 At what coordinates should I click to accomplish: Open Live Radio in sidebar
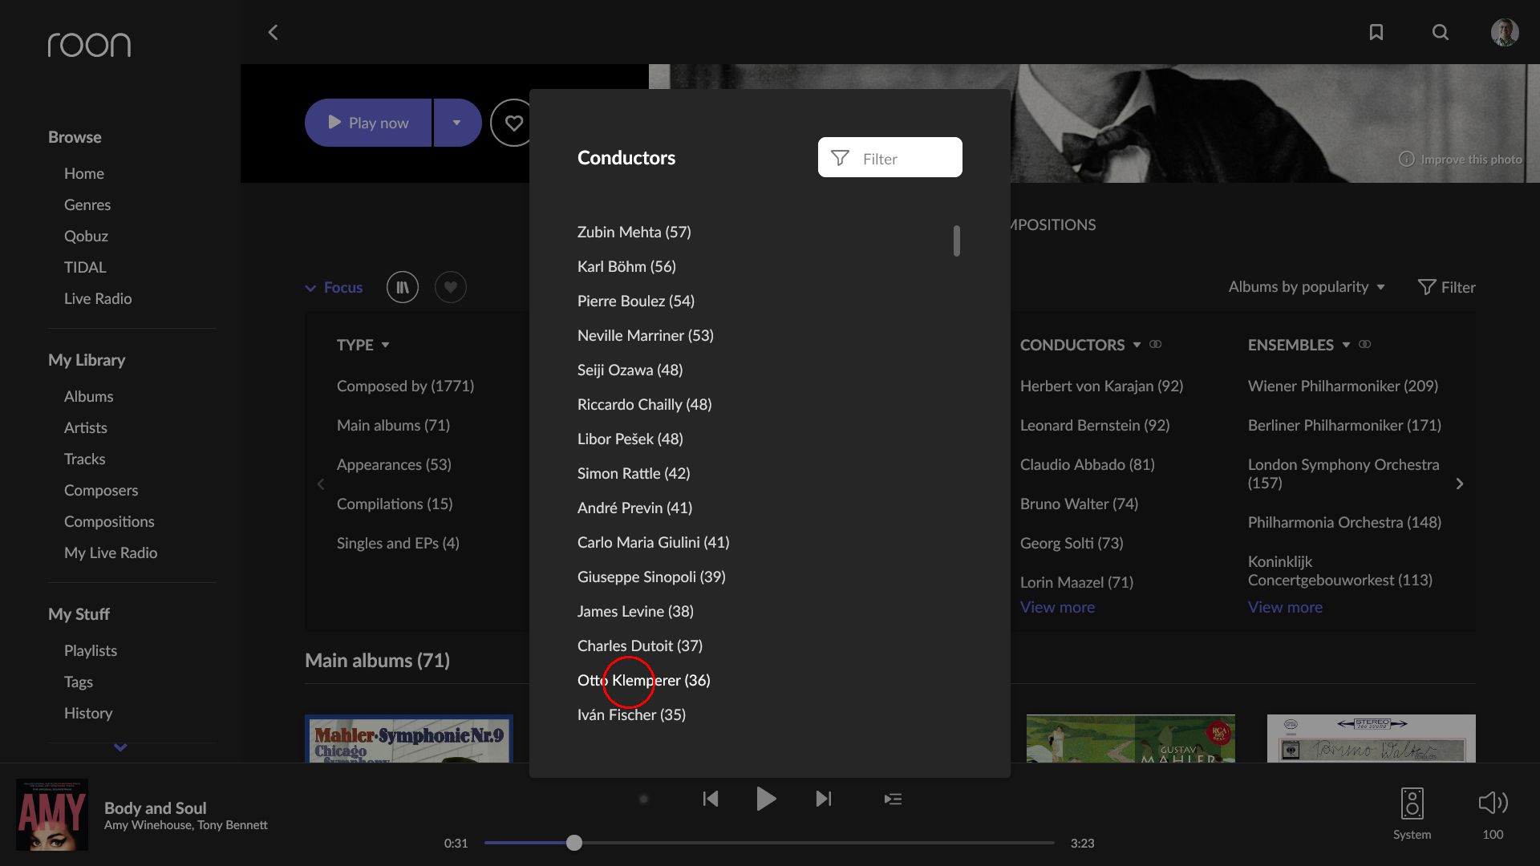coord(98,298)
